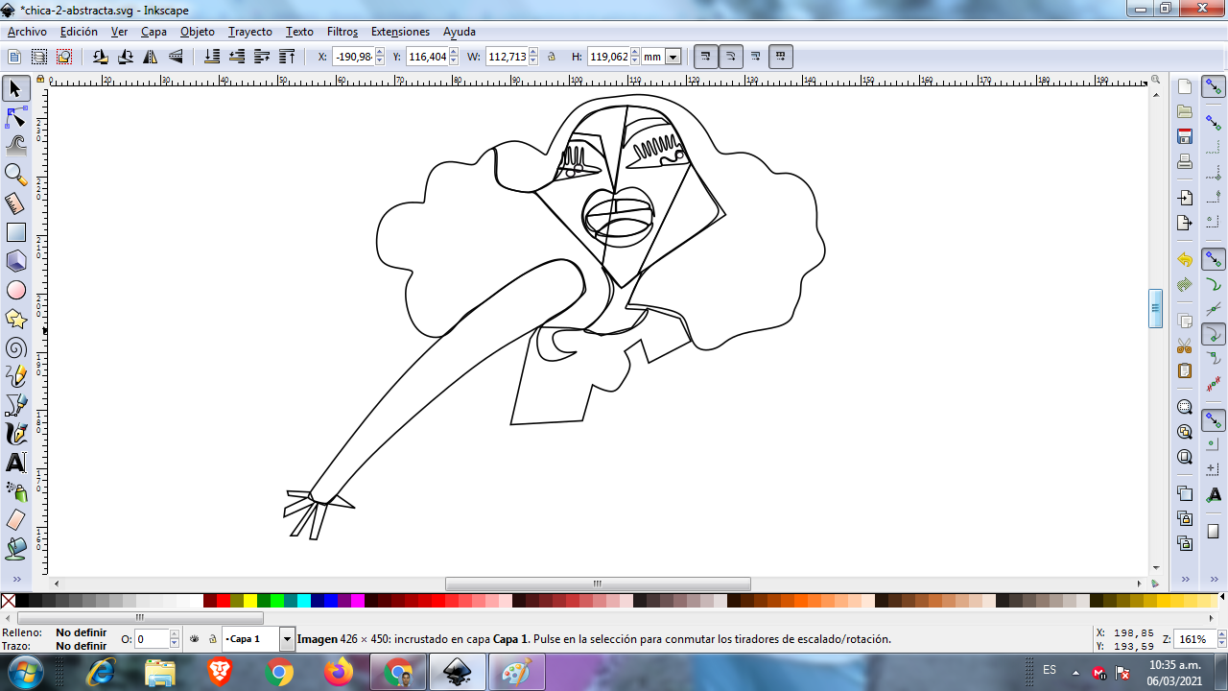
Task: Open the Edición menu
Action: tap(79, 32)
